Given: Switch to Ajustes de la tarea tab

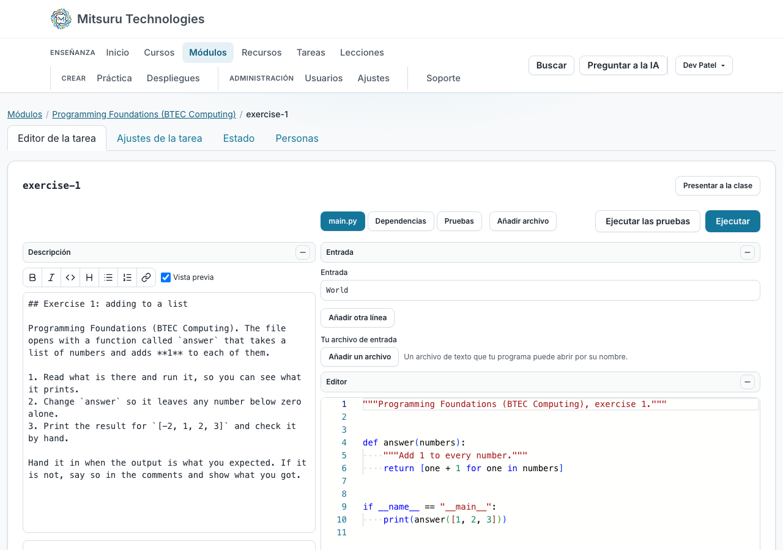Looking at the screenshot, I should pos(160,138).
